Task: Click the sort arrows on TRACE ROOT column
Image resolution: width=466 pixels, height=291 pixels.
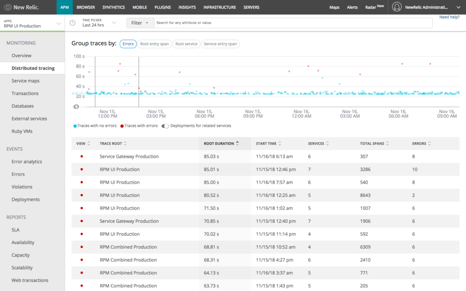Action: pos(125,143)
